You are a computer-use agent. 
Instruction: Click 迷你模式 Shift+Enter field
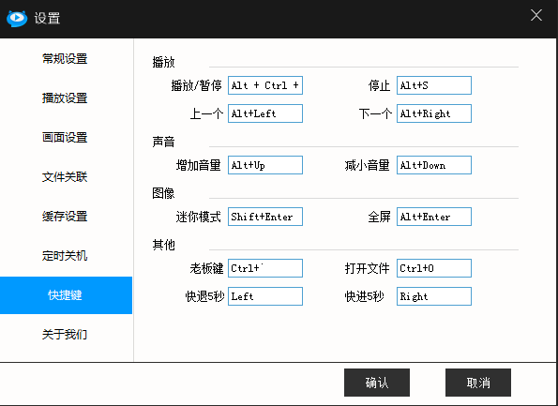[265, 217]
